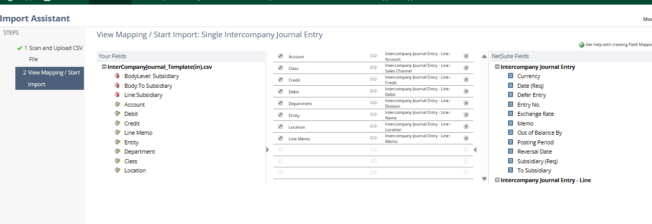The height and width of the screenshot is (224, 652).
Task: Collapse the Intercompany Journal Entry node
Action: (x=497, y=67)
